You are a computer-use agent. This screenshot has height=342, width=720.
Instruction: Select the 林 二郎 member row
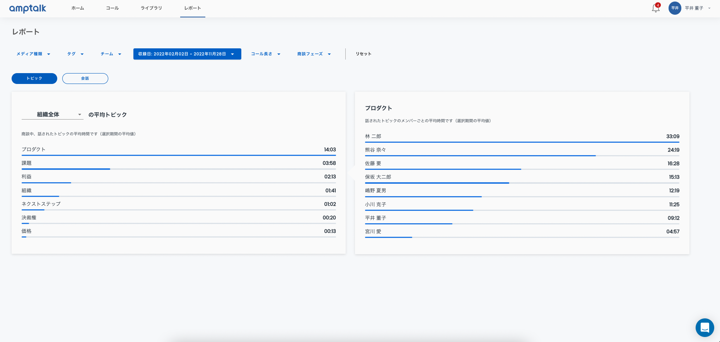point(522,137)
